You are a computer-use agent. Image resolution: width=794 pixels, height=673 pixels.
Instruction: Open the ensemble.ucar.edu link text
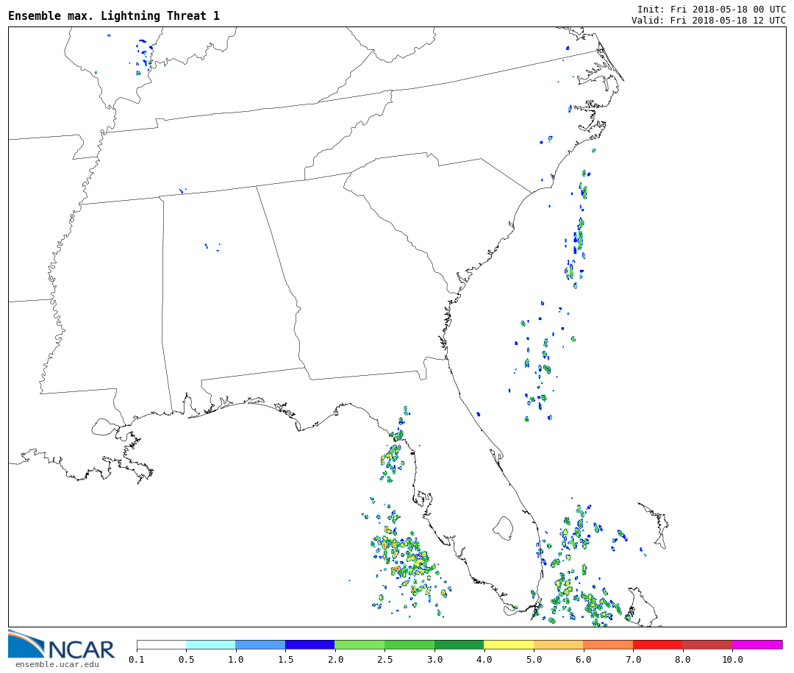57,665
